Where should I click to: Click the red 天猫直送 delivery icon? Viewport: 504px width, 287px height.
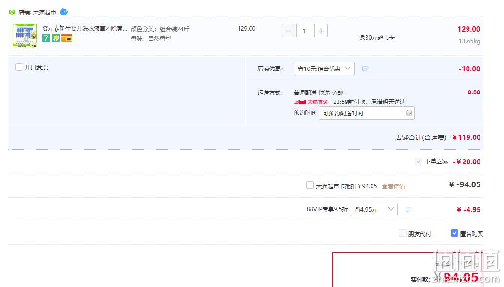click(311, 102)
